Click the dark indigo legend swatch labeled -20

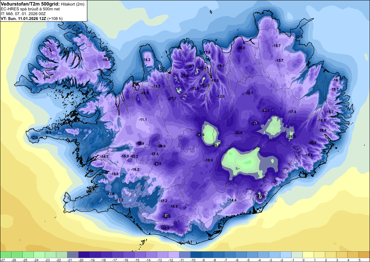(x=84, y=255)
